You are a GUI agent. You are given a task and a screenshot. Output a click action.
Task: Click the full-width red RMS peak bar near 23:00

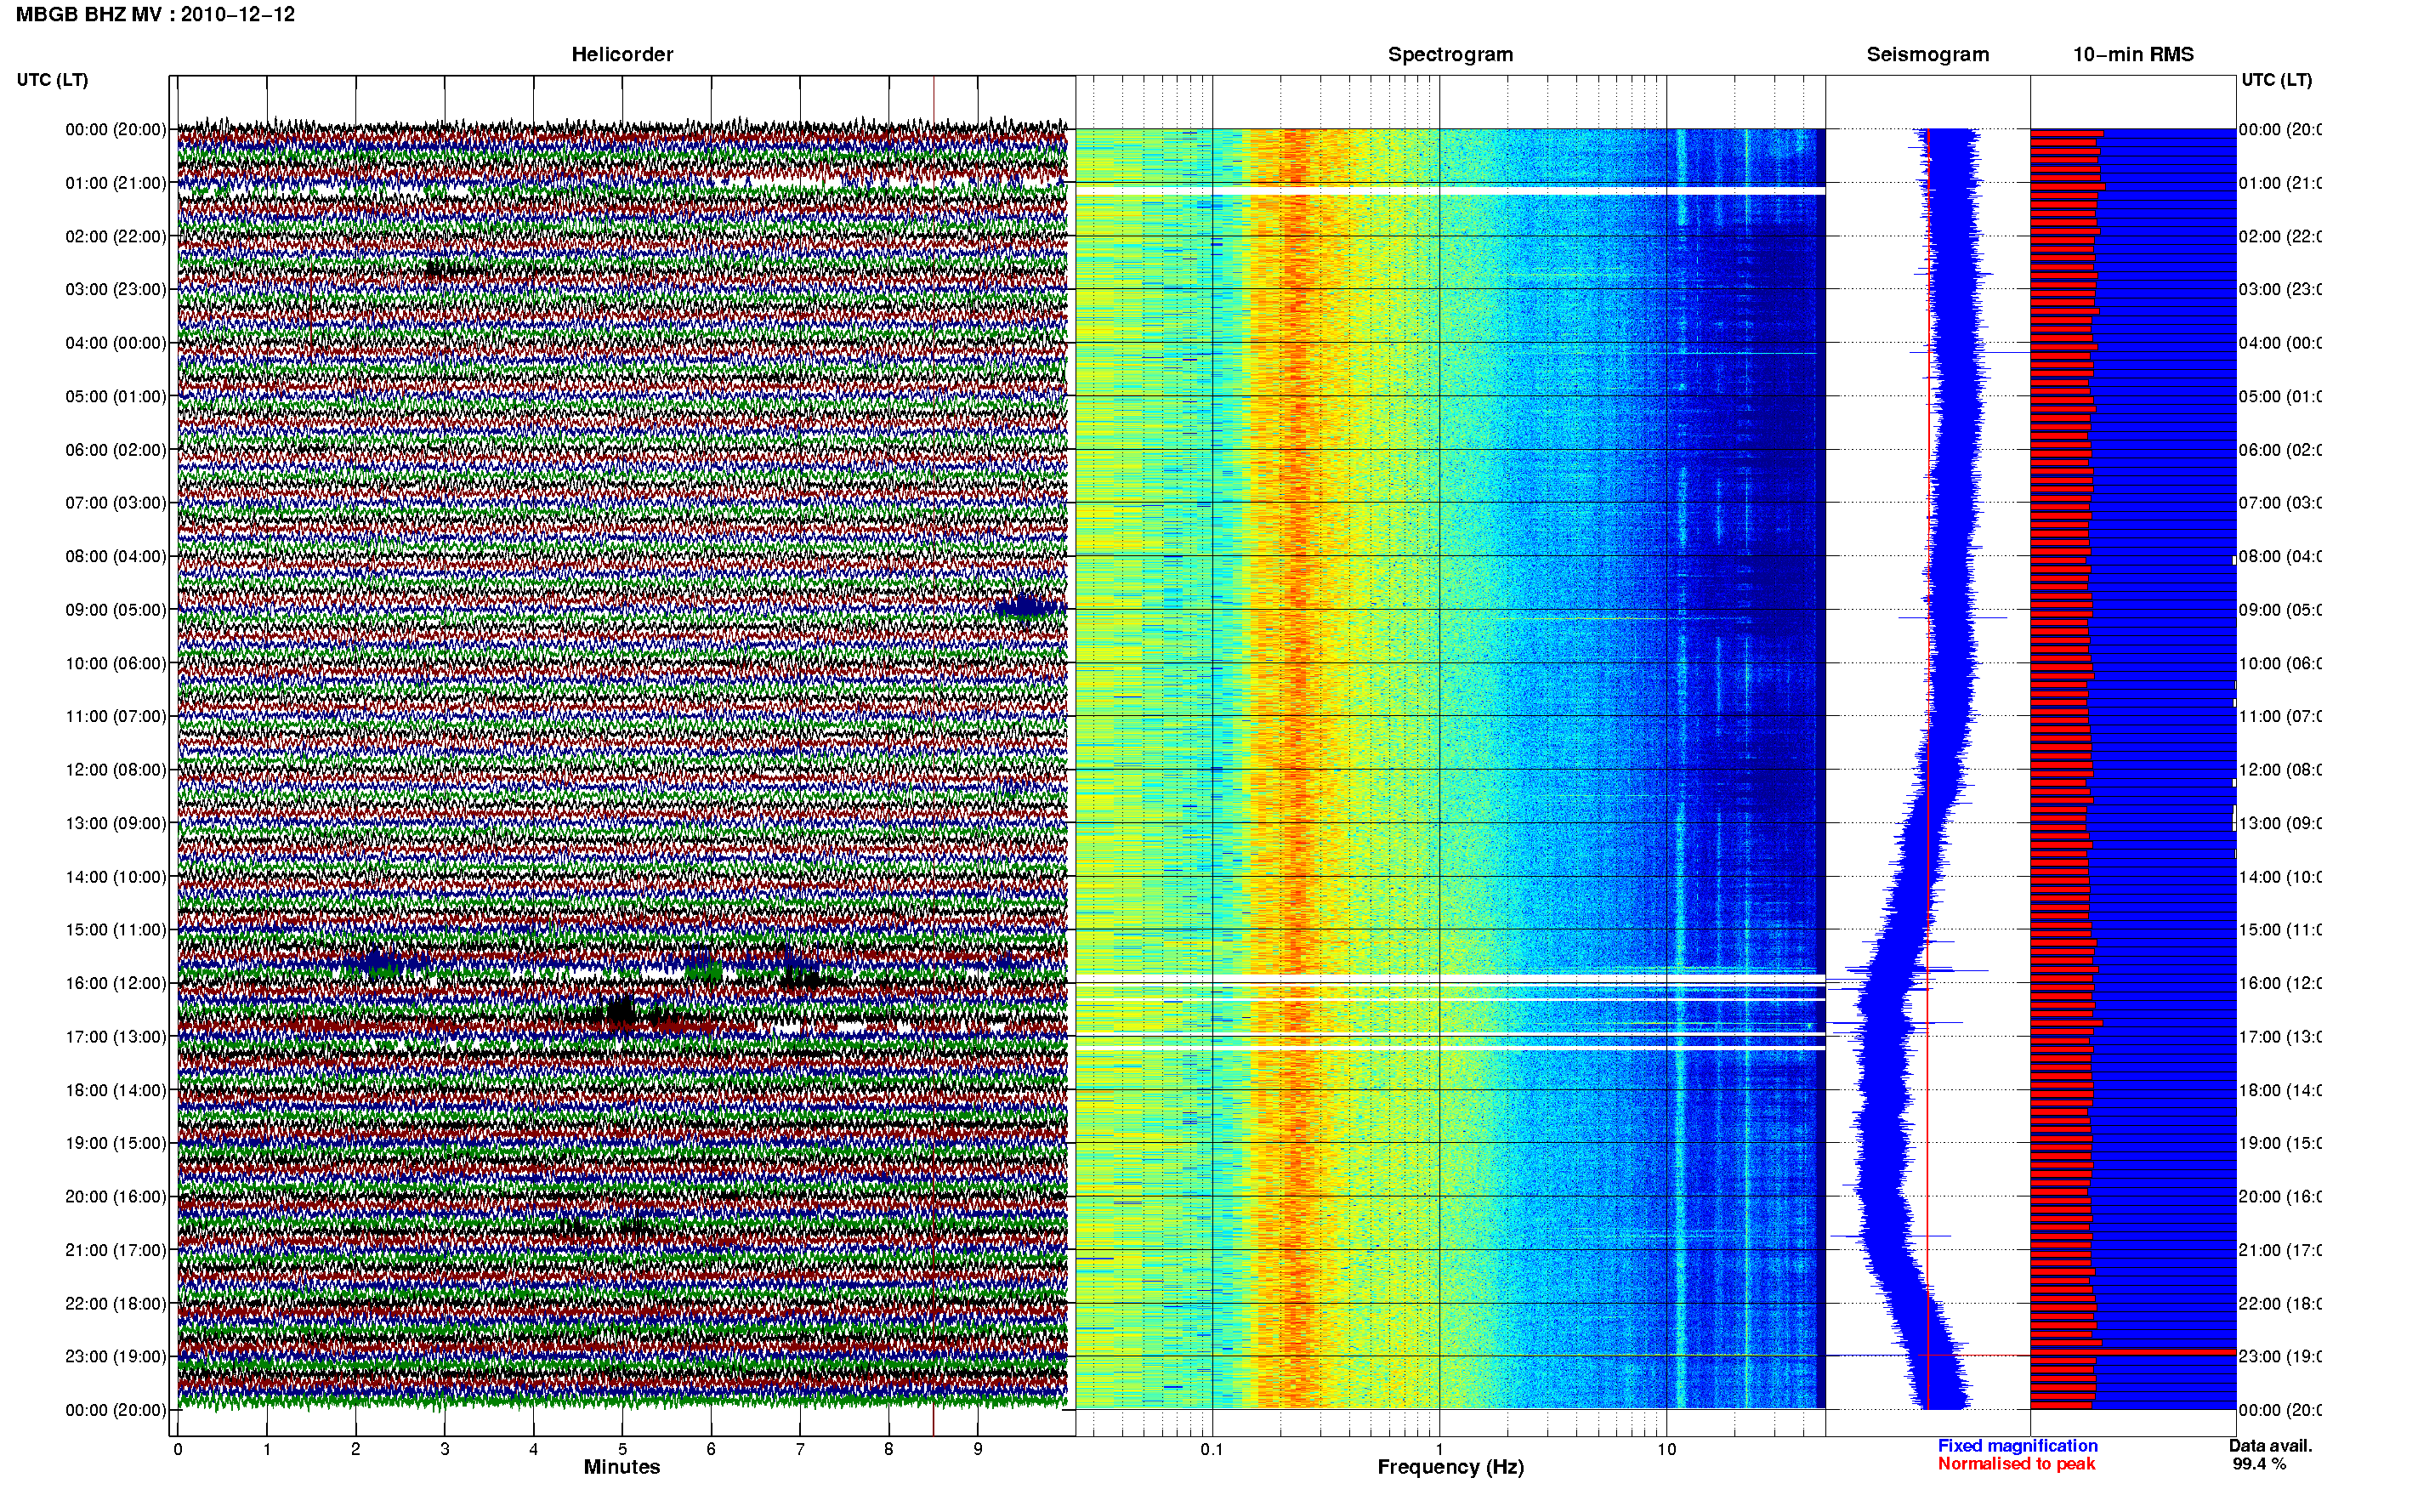pos(2133,1352)
